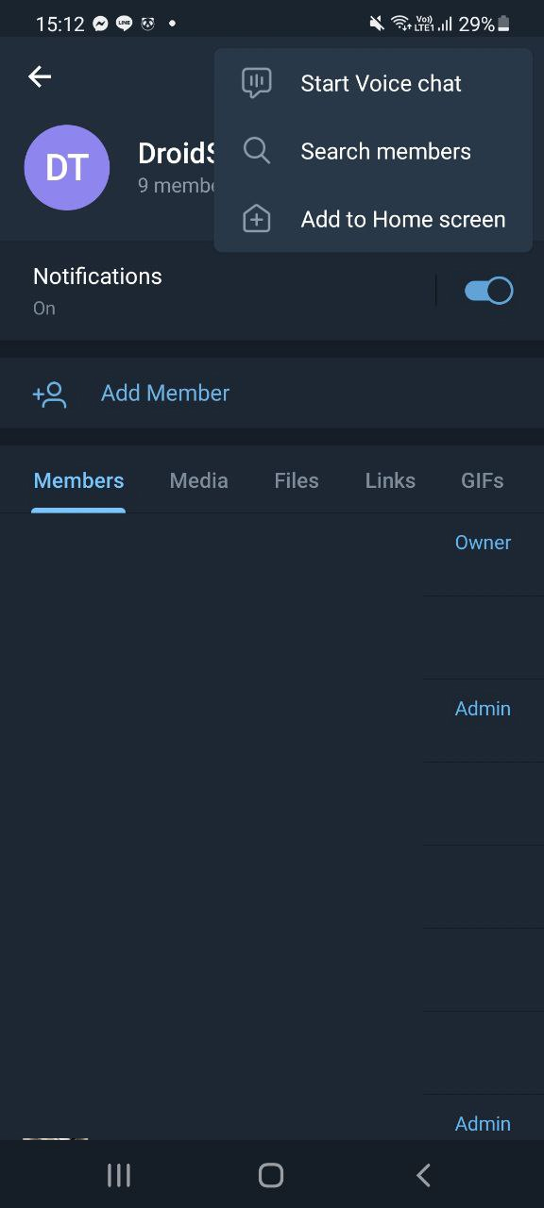544x1208 pixels.
Task: Toggle the Notifications switch off
Action: tap(488, 291)
